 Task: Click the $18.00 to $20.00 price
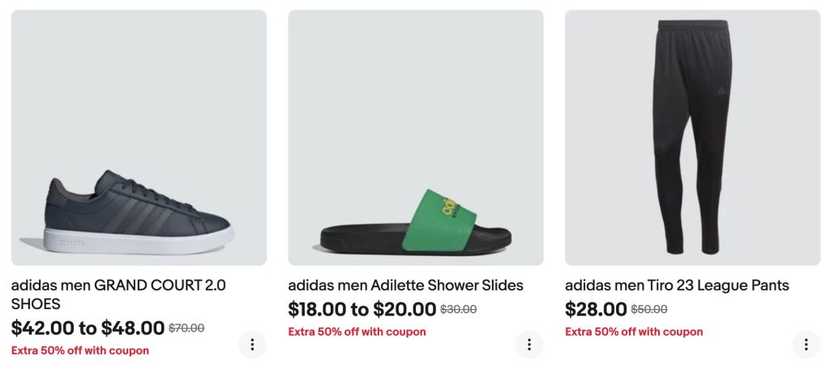coord(362,309)
